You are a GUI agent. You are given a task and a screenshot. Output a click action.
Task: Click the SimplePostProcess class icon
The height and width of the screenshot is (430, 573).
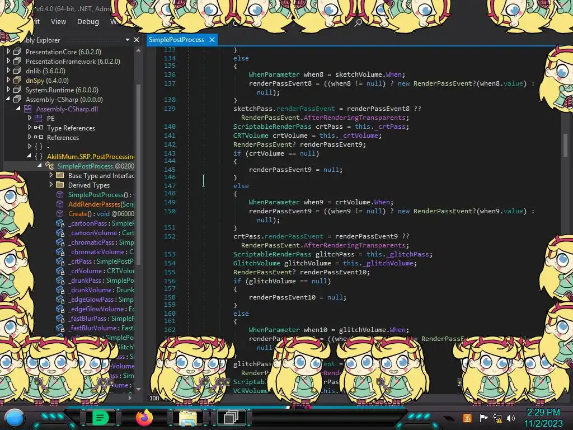pos(49,166)
